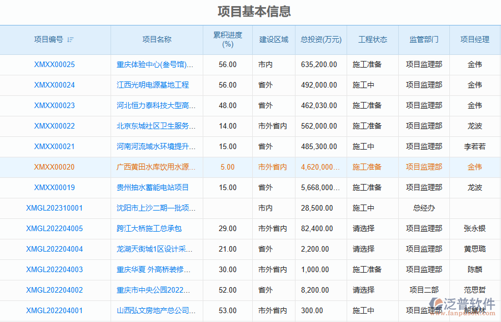Click project manager 李若若 cell

coord(475,146)
